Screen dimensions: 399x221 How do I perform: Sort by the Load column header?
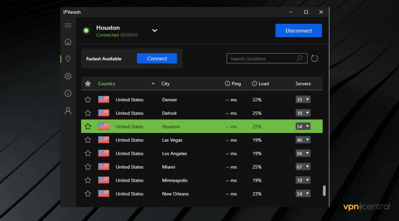264,84
